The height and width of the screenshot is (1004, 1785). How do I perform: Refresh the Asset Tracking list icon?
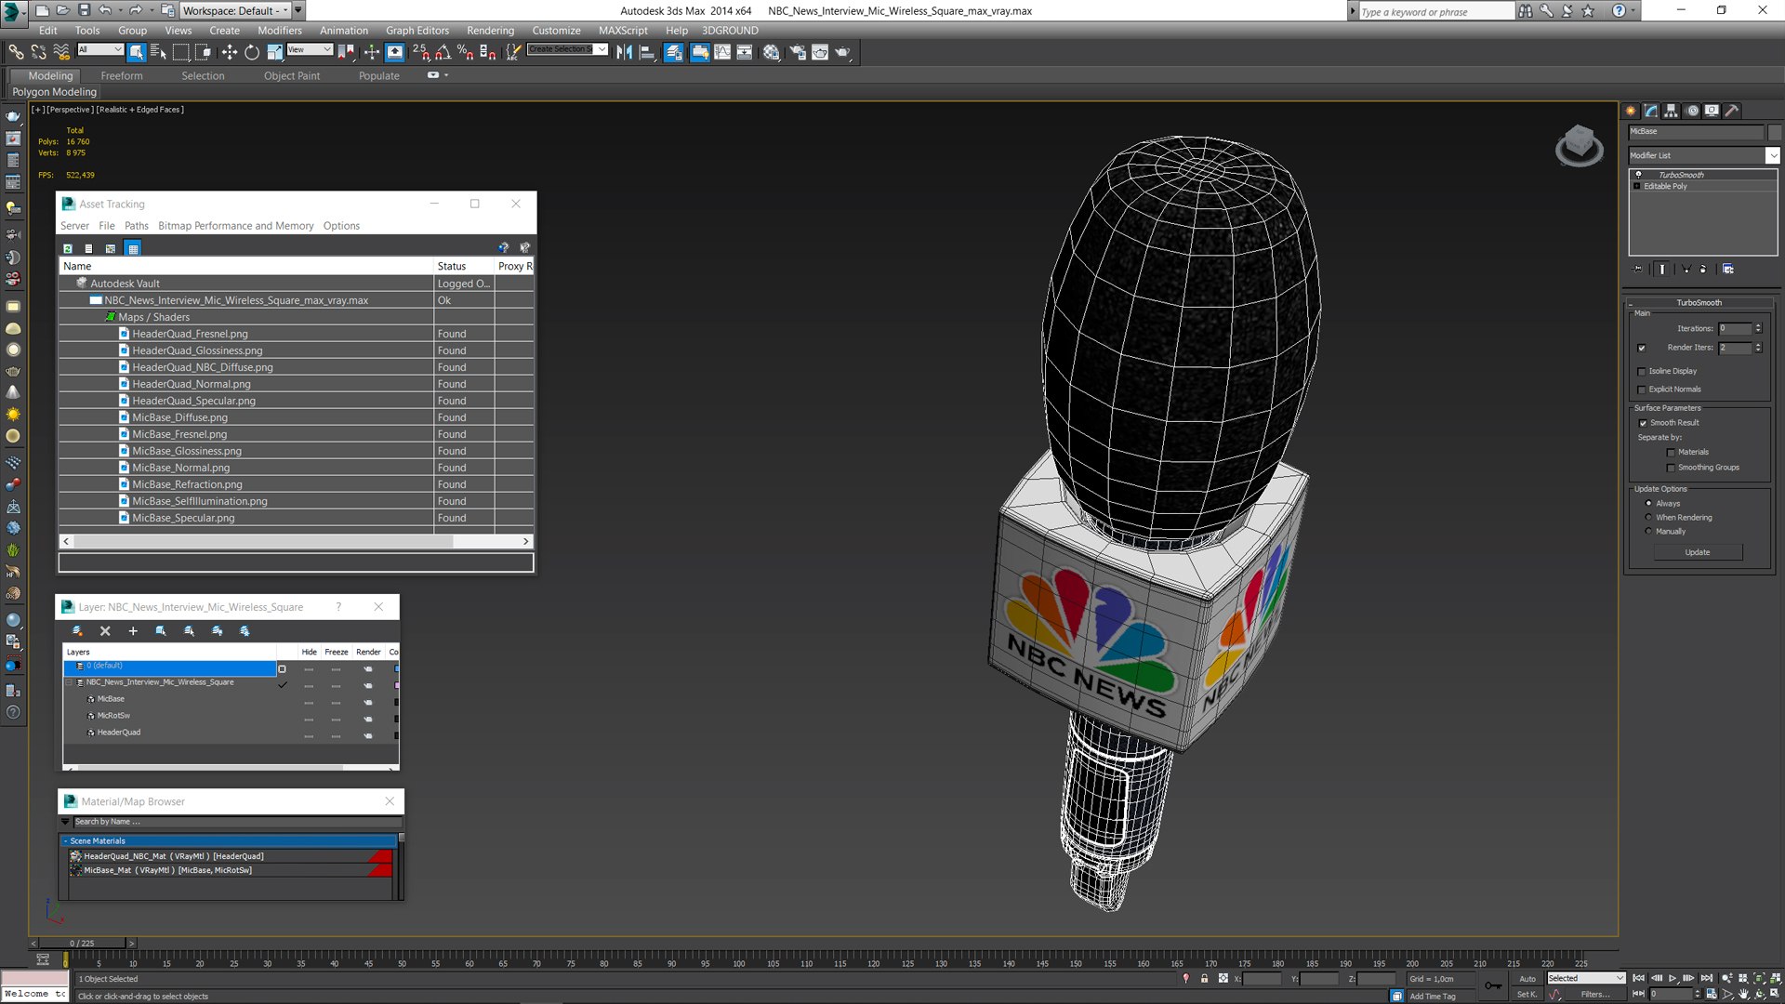(68, 248)
